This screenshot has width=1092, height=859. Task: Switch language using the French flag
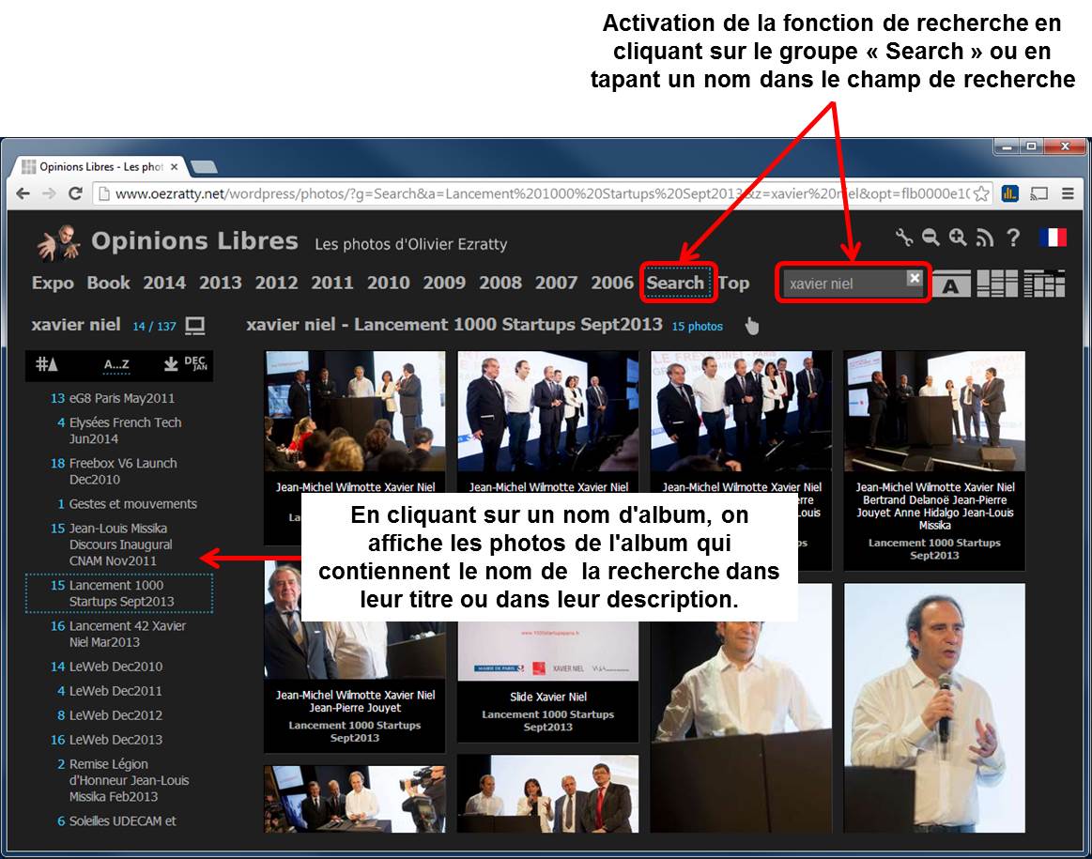(x=1053, y=238)
